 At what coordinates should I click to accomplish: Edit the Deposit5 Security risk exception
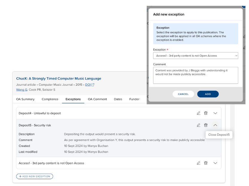pyautogui.click(x=198, y=125)
